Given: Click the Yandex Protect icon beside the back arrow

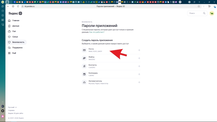Looking at the screenshot, I should point(13,6).
